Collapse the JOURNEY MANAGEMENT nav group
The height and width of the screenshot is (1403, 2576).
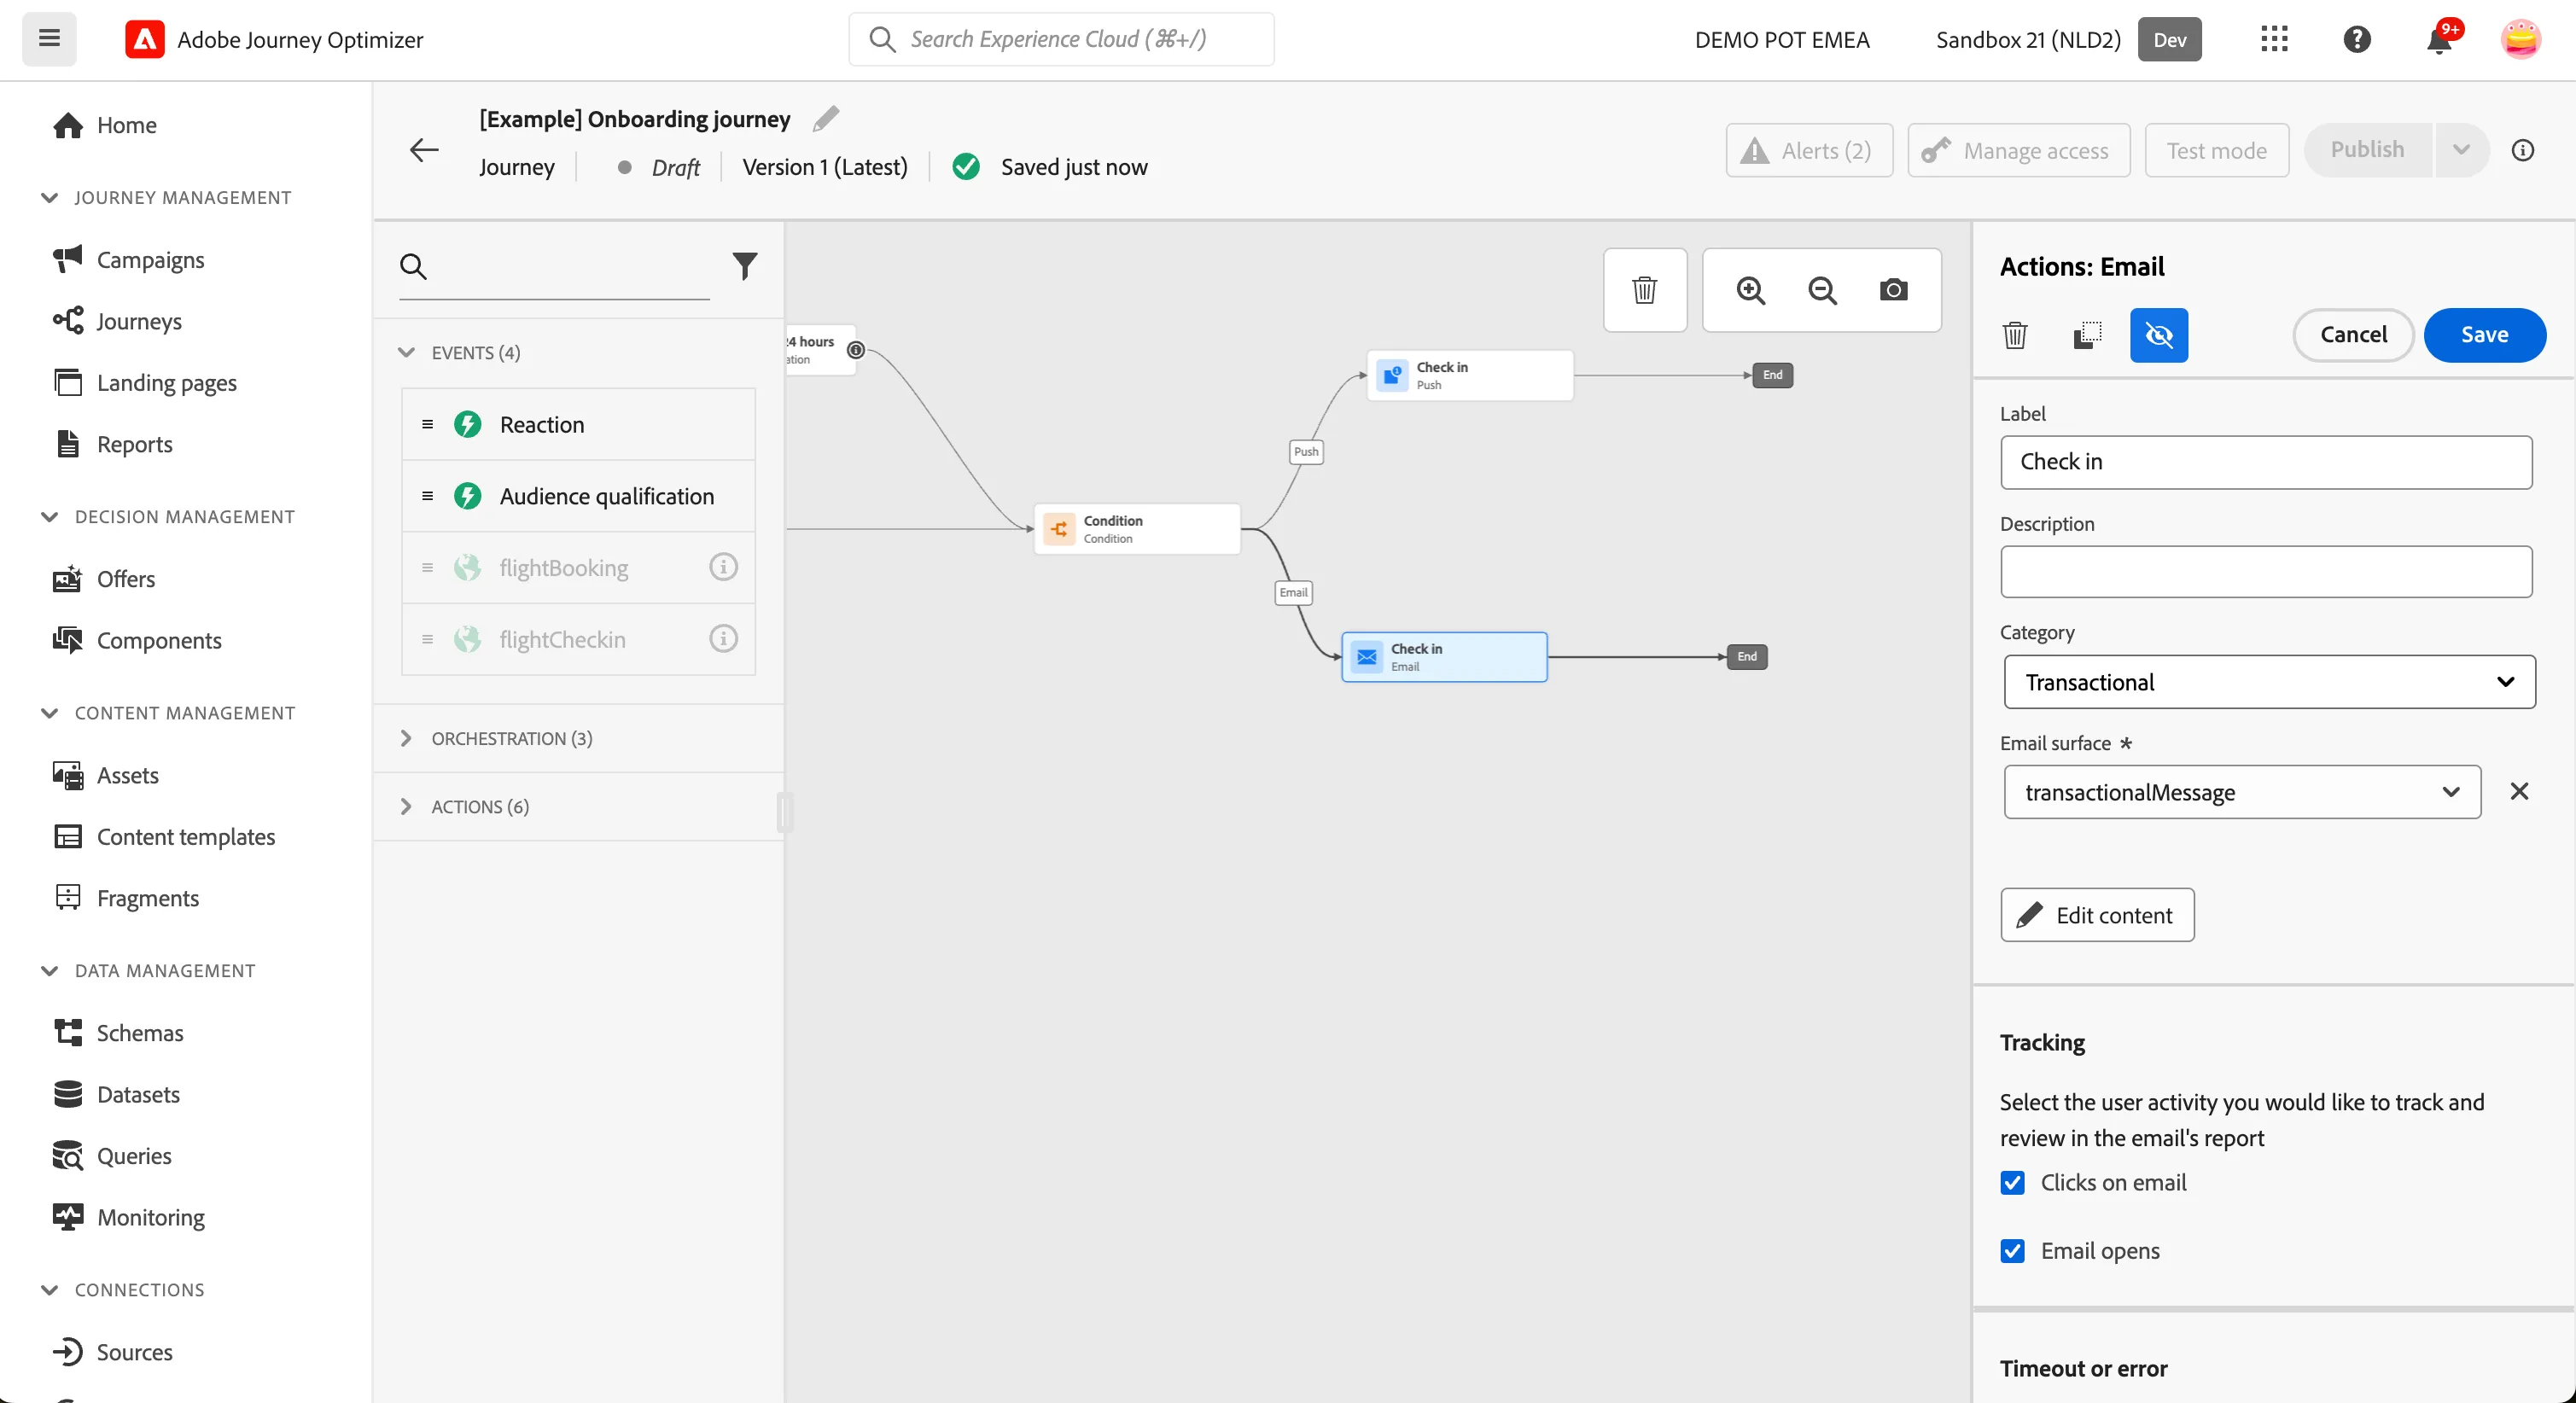49,197
